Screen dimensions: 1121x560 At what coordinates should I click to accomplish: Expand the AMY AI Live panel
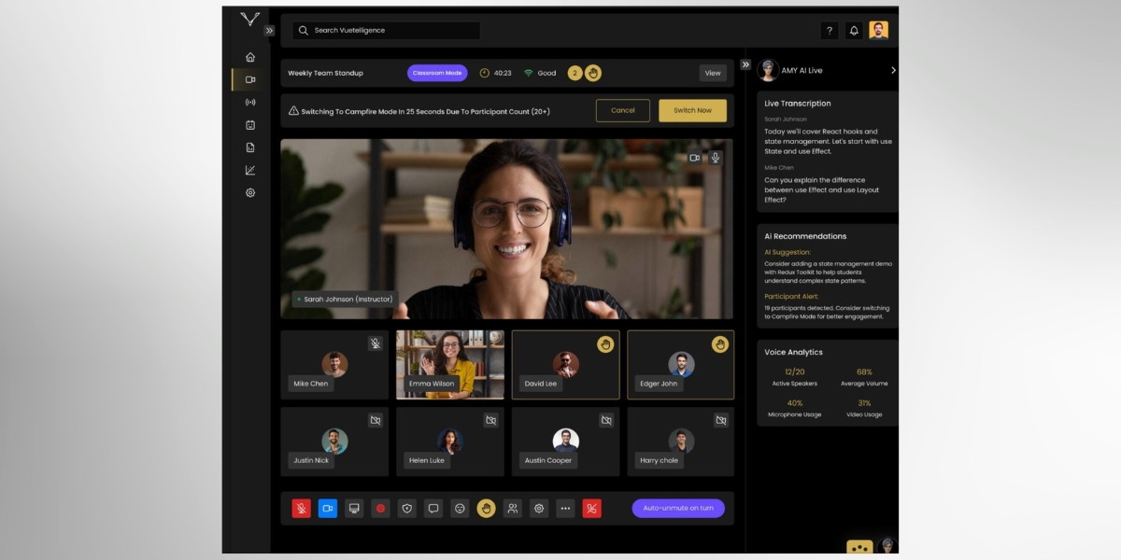tap(892, 70)
